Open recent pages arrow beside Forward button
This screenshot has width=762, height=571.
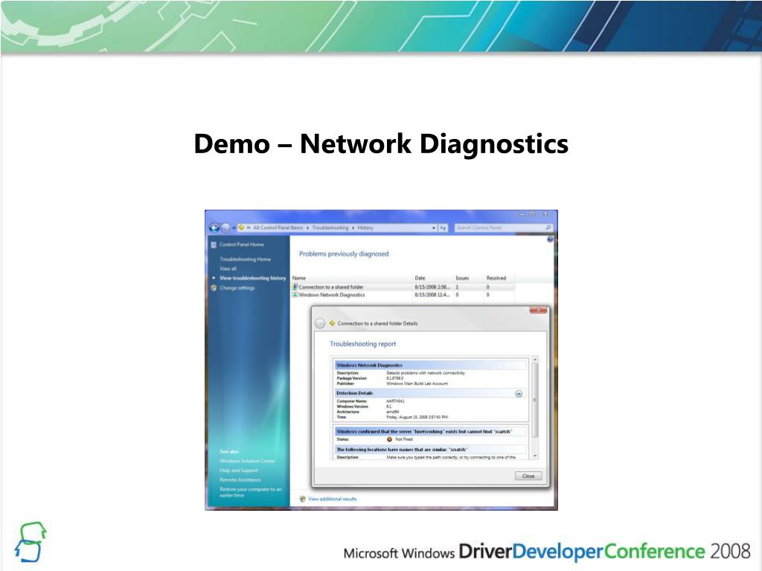(x=234, y=228)
